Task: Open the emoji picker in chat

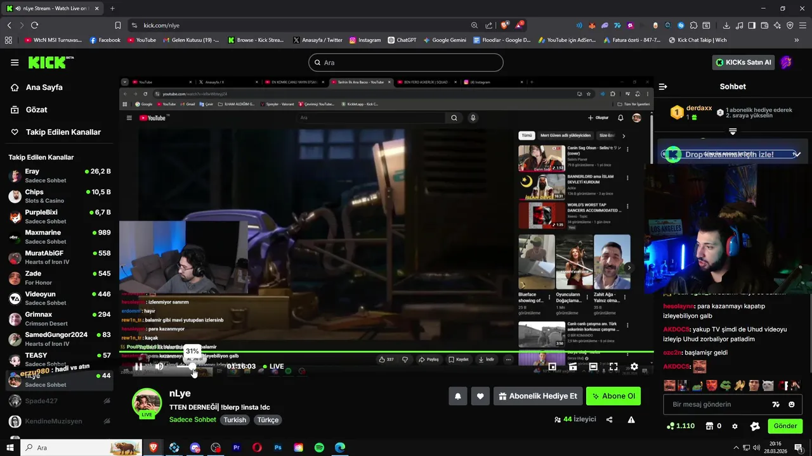Action: pyautogui.click(x=792, y=404)
